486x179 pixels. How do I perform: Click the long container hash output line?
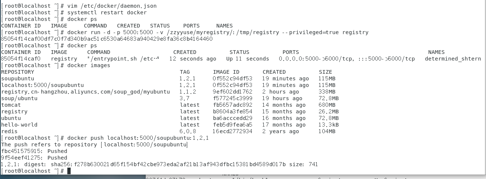[x=107, y=39]
